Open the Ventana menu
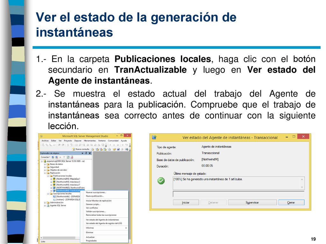Image resolution: width=326 pixels, height=244 pixels. tap(102, 141)
